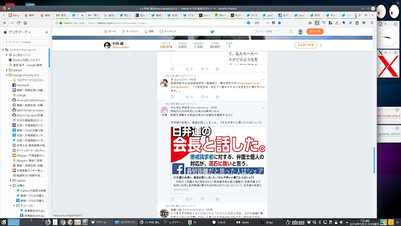Expand the Twitter bookmark folder

point(11,181)
